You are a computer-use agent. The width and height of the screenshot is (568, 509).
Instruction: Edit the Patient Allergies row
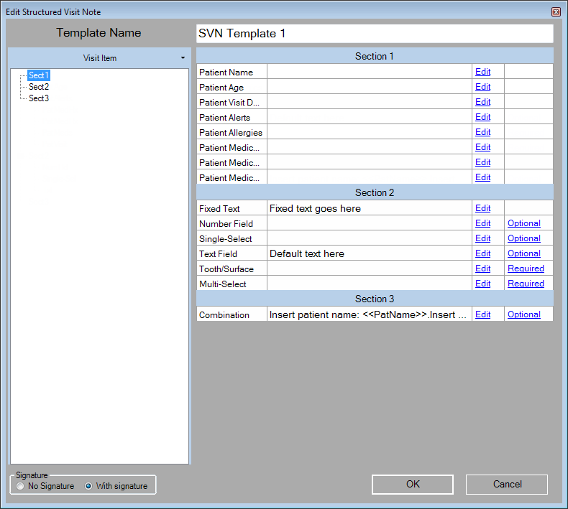(x=482, y=132)
